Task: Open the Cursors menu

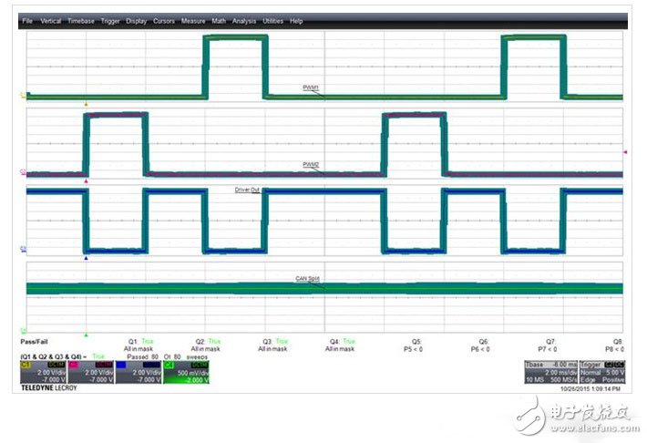Action: (164, 20)
